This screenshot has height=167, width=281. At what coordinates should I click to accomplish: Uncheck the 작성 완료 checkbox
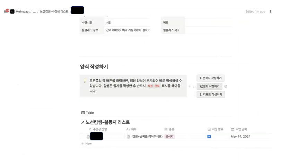209,137
